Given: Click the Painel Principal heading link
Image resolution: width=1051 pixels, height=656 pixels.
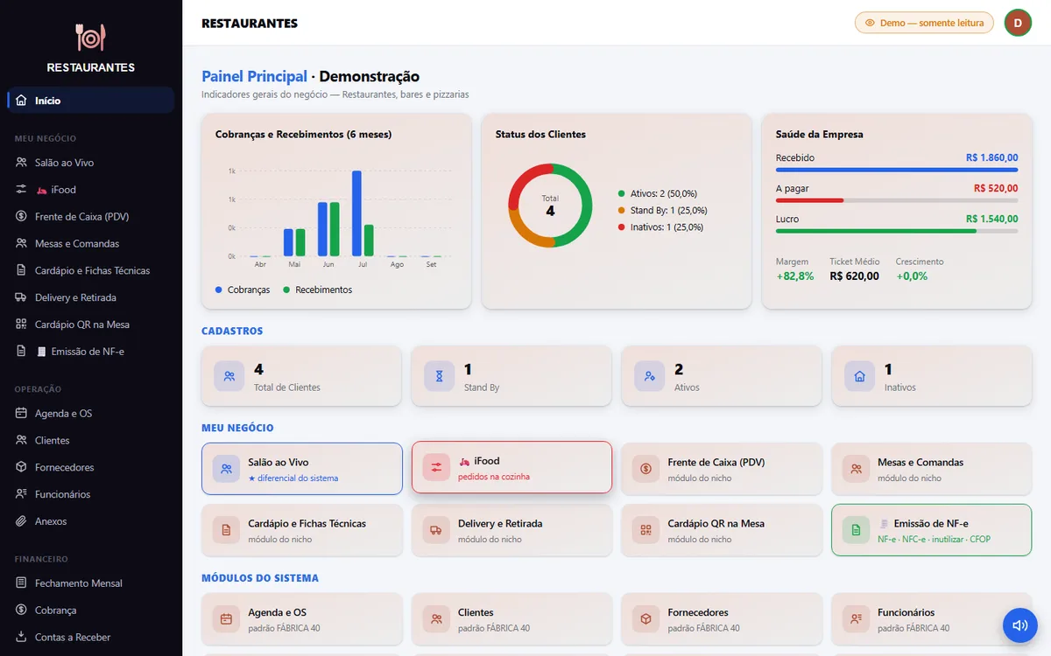Looking at the screenshot, I should click(x=254, y=76).
